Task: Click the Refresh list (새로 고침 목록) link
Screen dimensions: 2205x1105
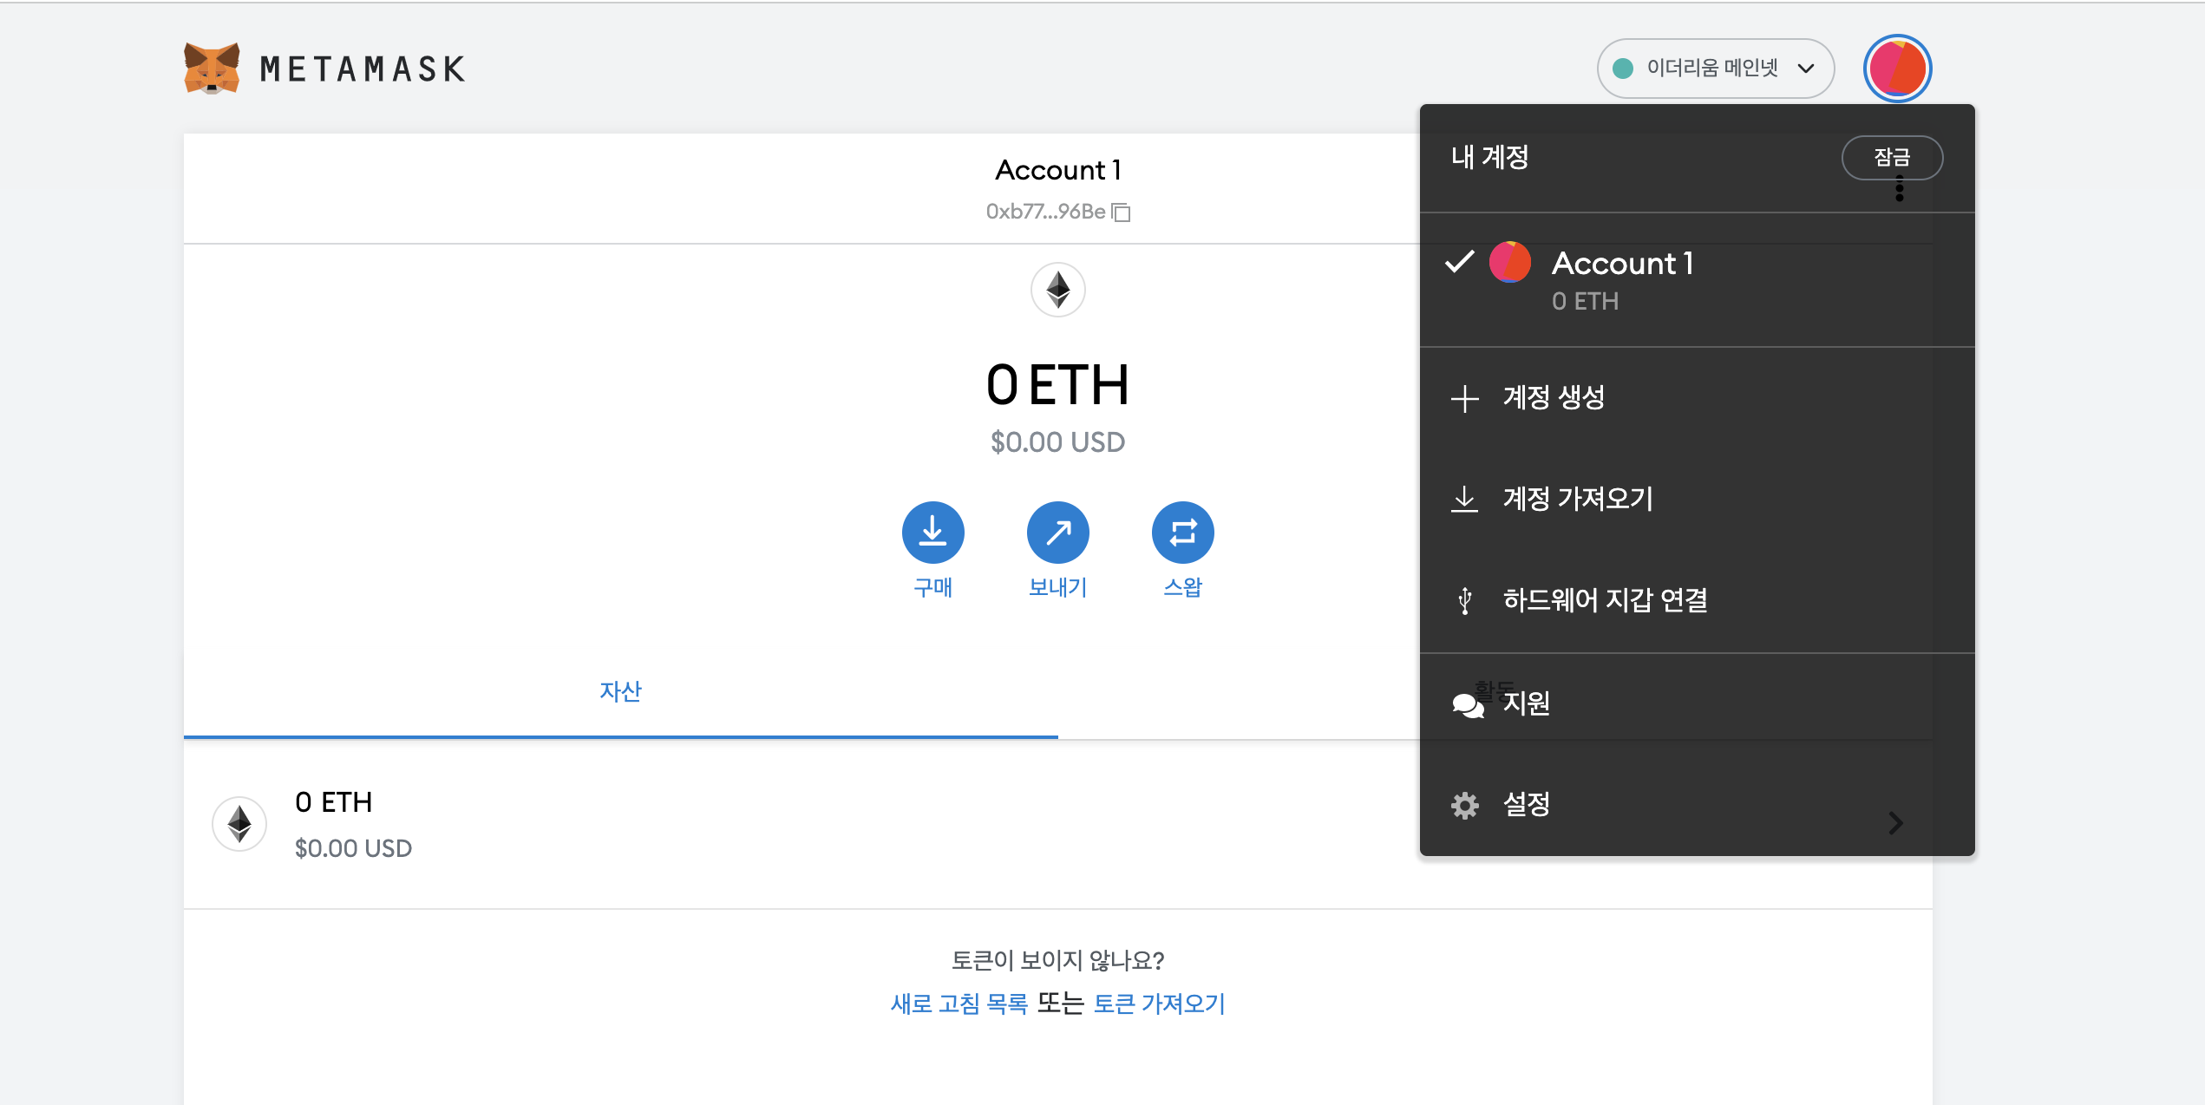Action: pyautogui.click(x=959, y=1004)
